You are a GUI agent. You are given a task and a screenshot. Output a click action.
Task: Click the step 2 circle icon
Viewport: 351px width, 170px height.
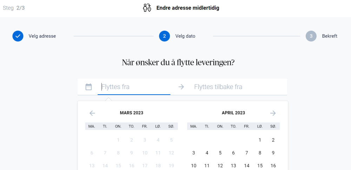tap(164, 36)
